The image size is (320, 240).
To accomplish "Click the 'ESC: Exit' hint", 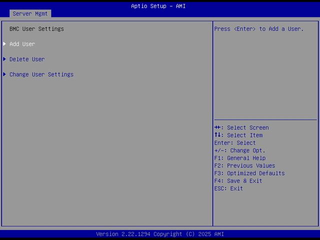I will tap(228, 188).
